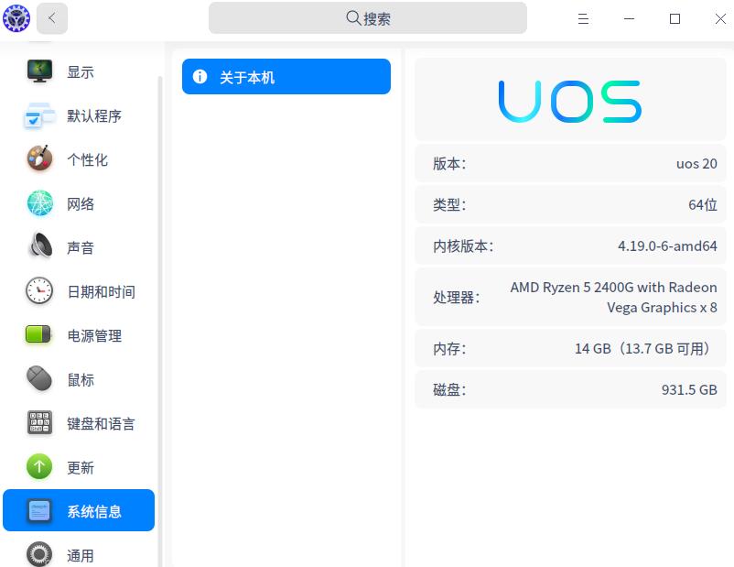Open the 声音 sound settings icon
The width and height of the screenshot is (734, 567).
tap(39, 247)
